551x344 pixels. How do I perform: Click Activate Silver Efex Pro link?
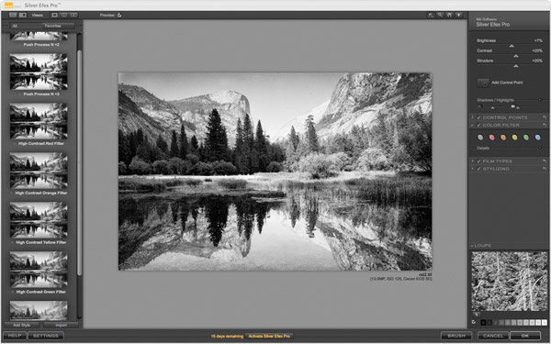click(269, 337)
